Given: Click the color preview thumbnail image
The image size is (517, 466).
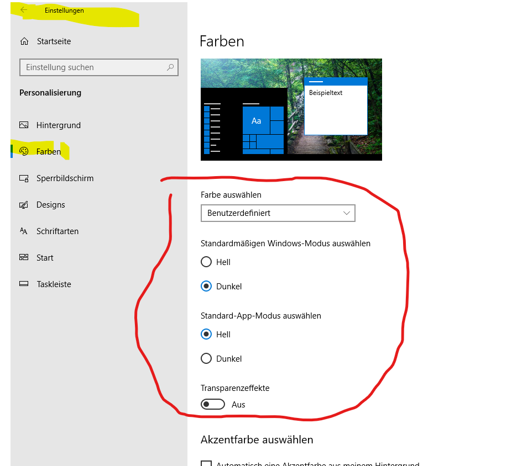Looking at the screenshot, I should click(291, 110).
